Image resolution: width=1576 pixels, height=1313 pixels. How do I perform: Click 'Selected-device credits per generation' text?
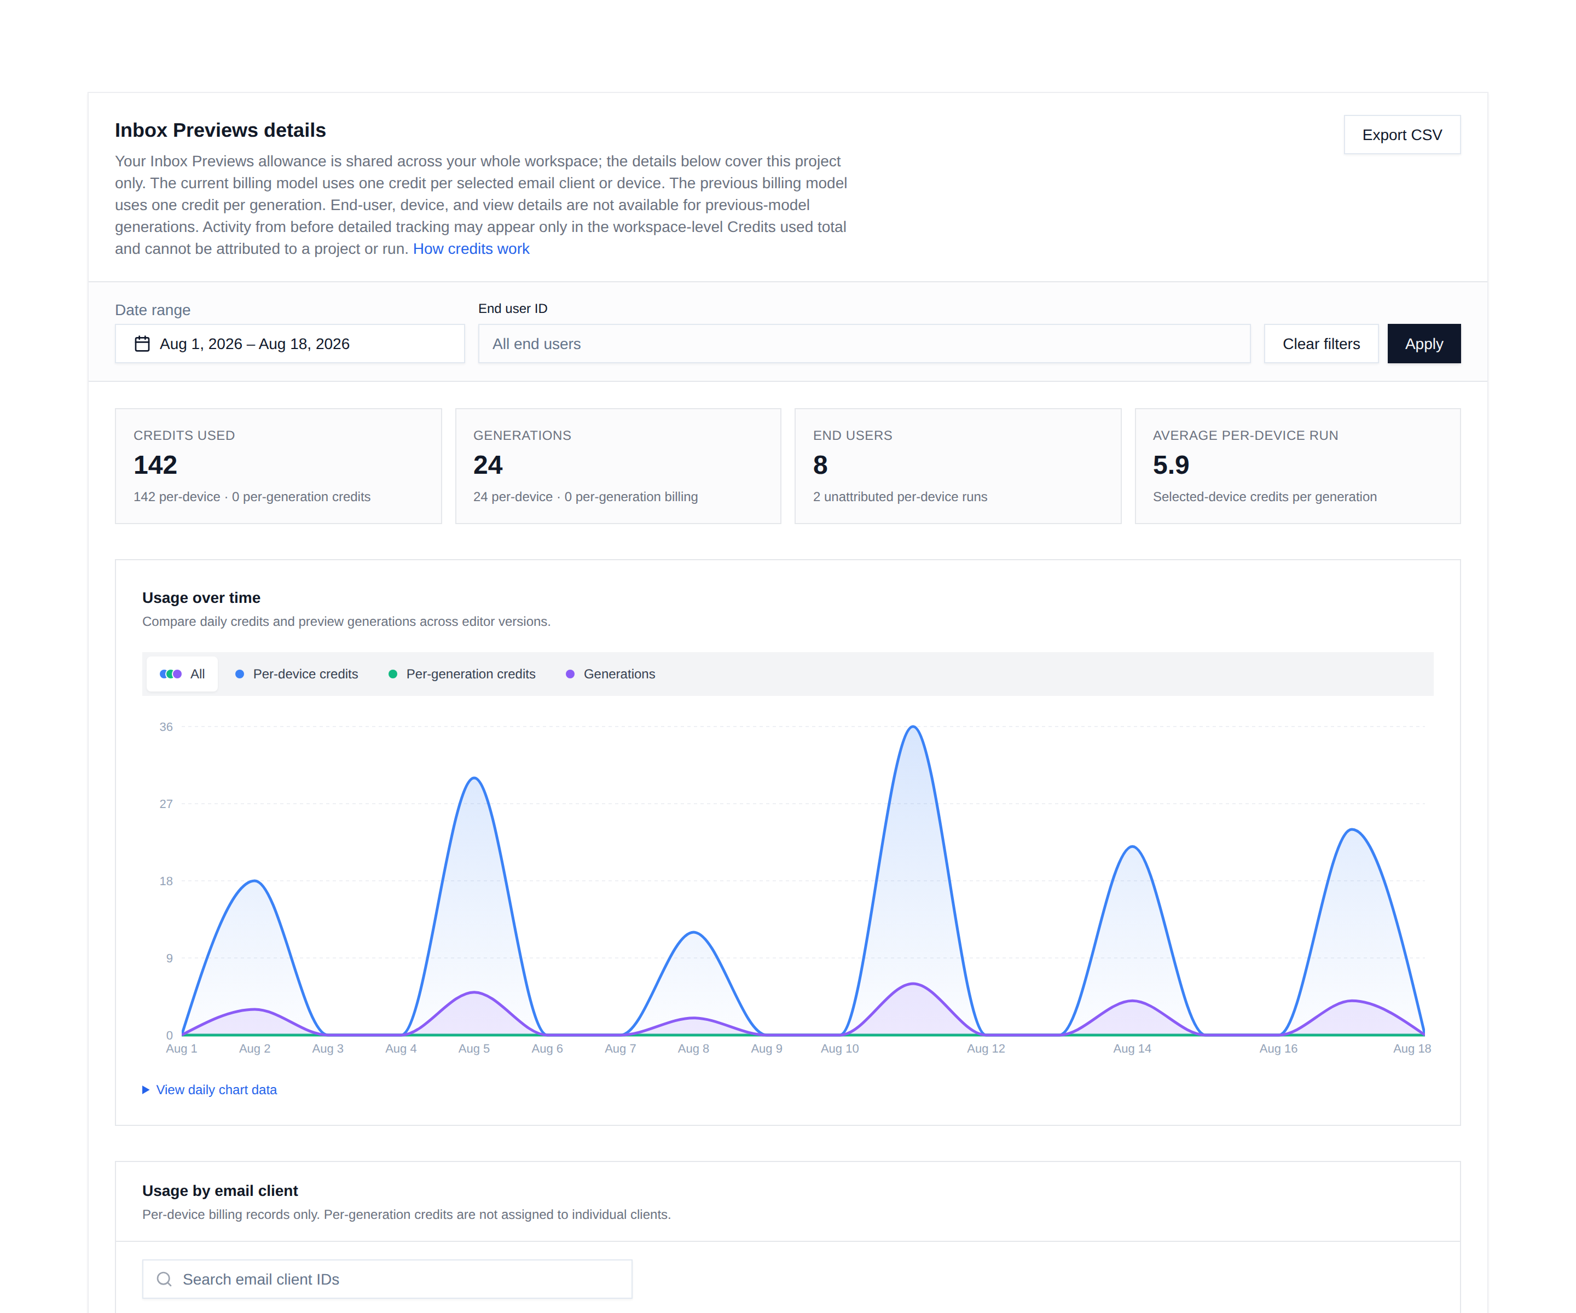tap(1265, 497)
